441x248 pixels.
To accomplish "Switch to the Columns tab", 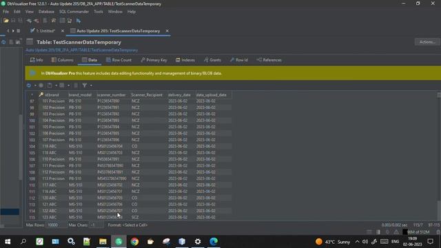I will 62,60.
